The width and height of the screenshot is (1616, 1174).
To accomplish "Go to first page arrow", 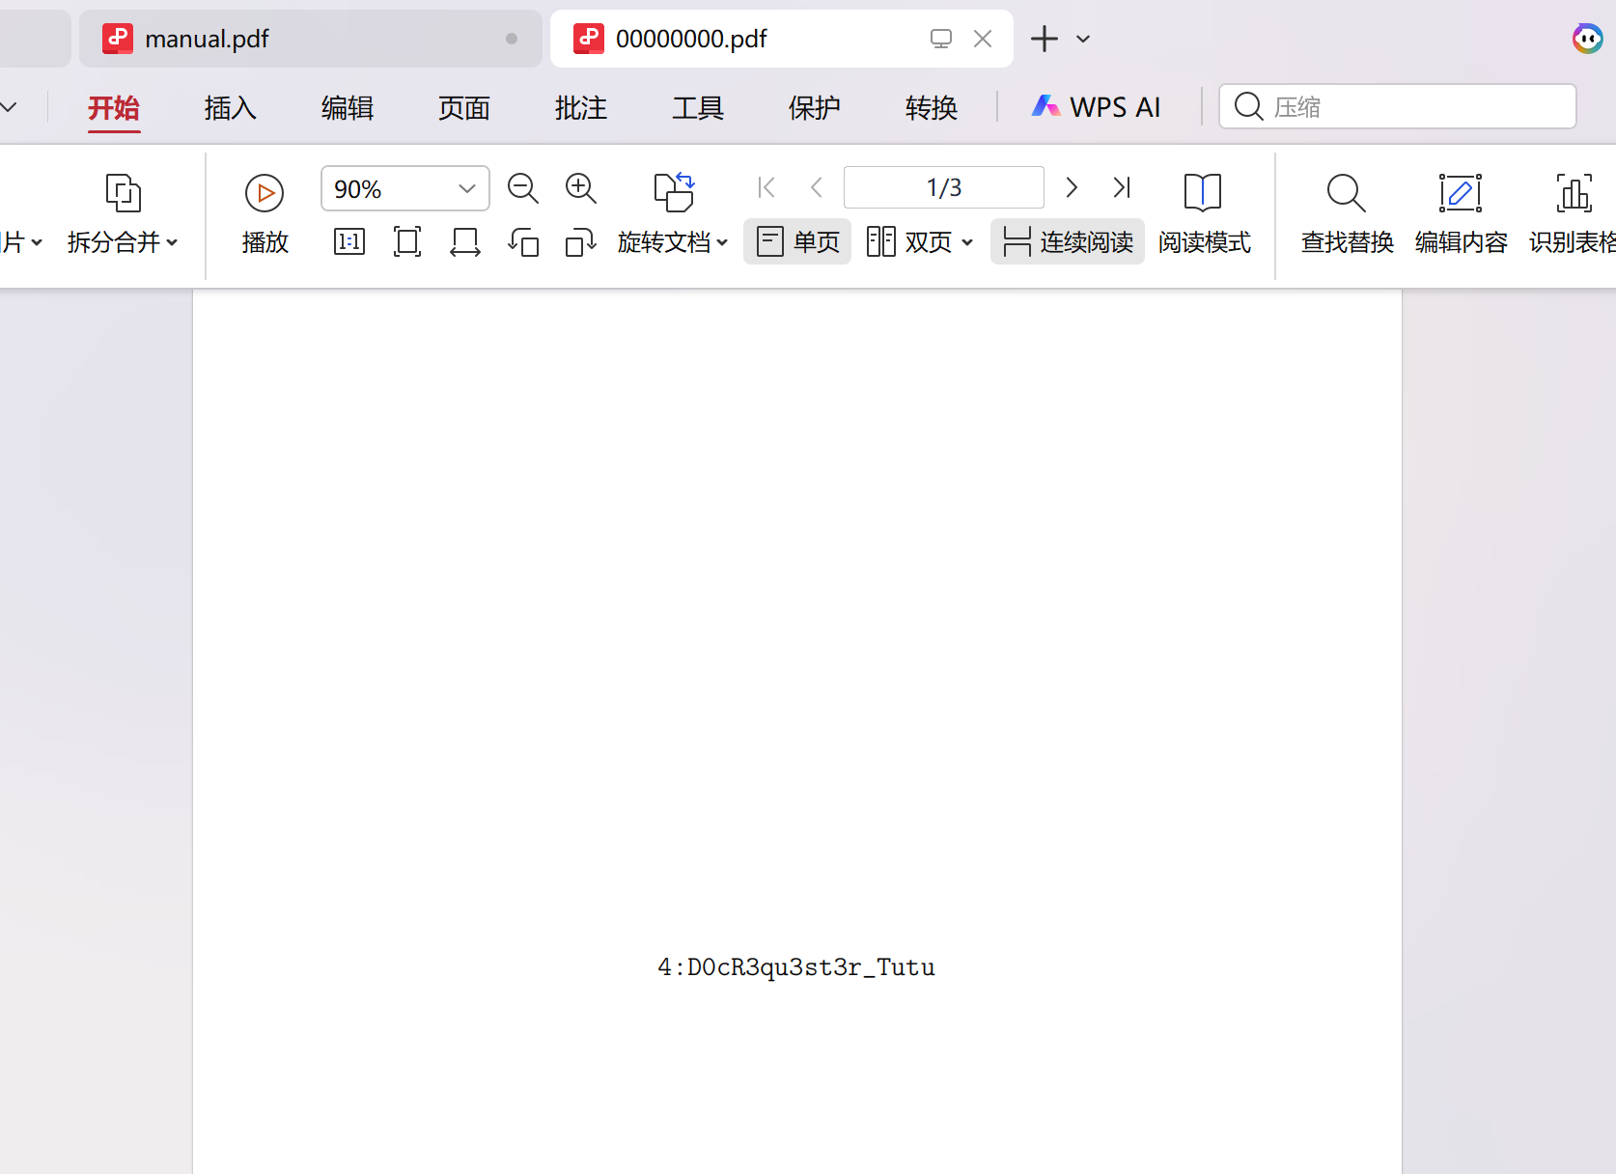I will [766, 187].
